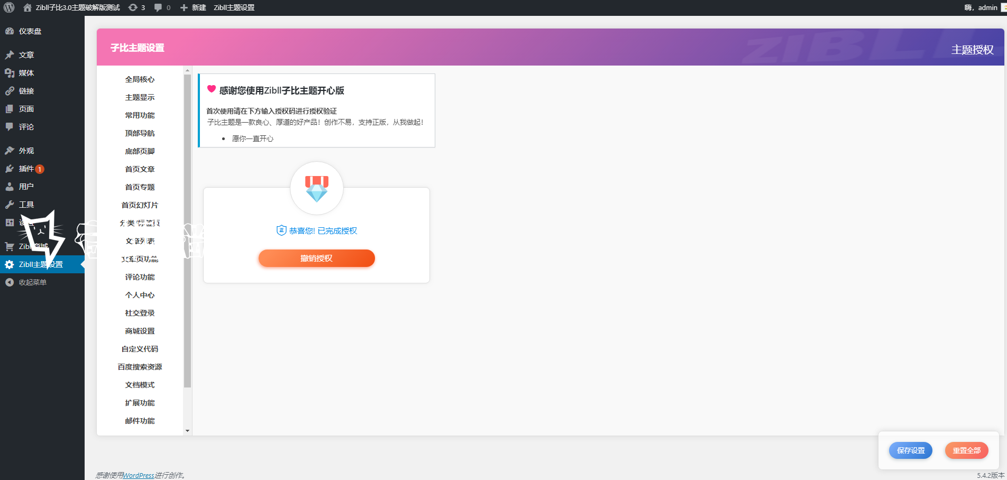Select the 主题显示 settings tab
The width and height of the screenshot is (1007, 480).
140,97
